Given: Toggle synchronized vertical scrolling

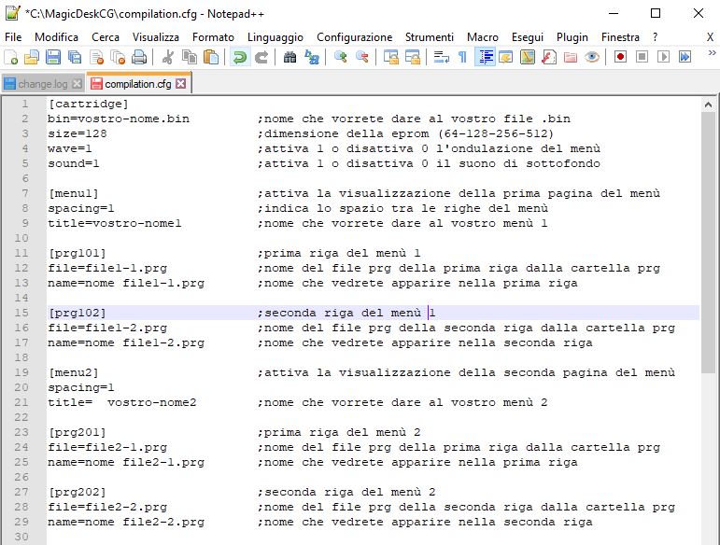Looking at the screenshot, I should click(390, 57).
